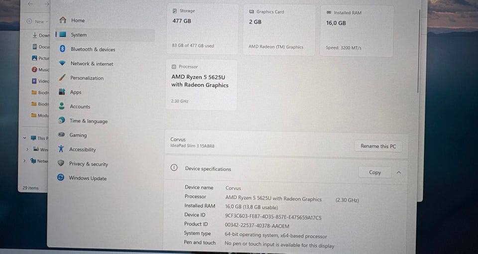Click the Rename this PC button
478x254 pixels.
[x=378, y=146]
